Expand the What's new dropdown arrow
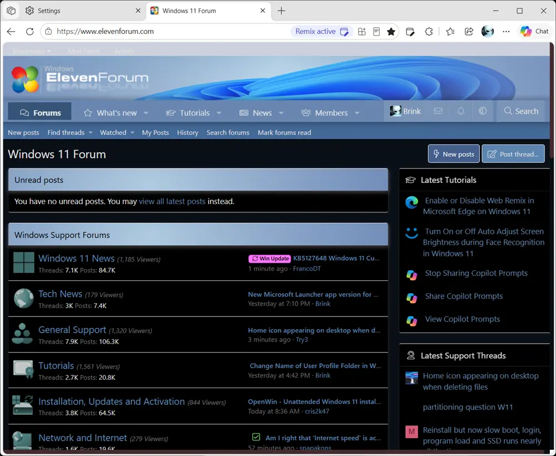Viewport: 556px width, 456px height. 146,113
